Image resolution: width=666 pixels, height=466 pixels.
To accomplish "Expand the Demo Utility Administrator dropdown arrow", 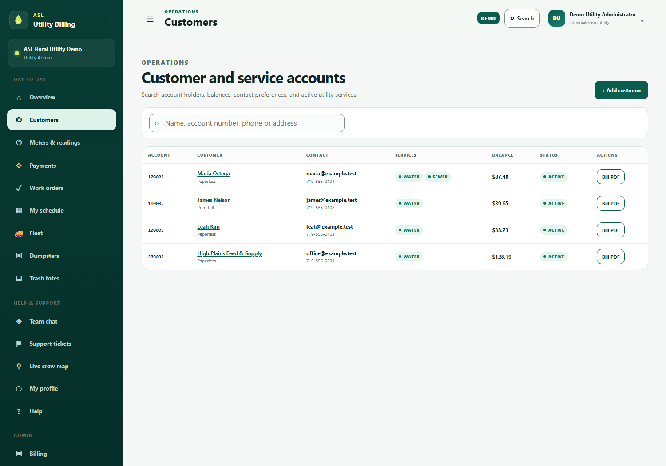I will [x=642, y=21].
